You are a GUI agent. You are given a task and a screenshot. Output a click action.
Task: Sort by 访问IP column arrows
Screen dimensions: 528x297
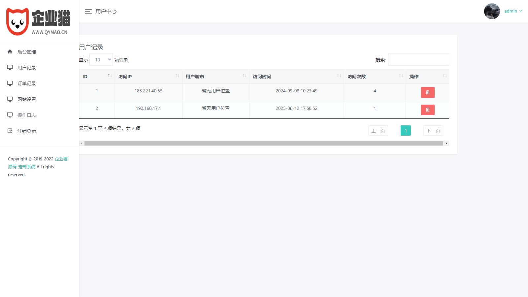coord(177,76)
